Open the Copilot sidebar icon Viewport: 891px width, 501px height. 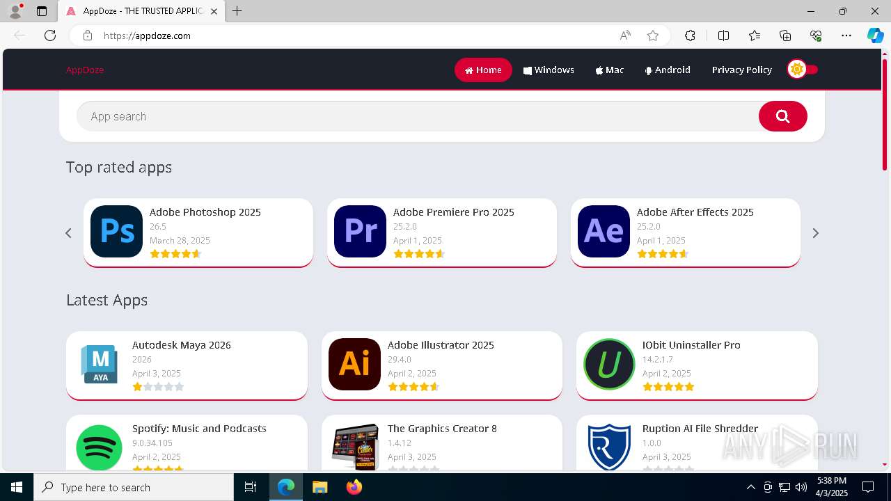pos(875,35)
